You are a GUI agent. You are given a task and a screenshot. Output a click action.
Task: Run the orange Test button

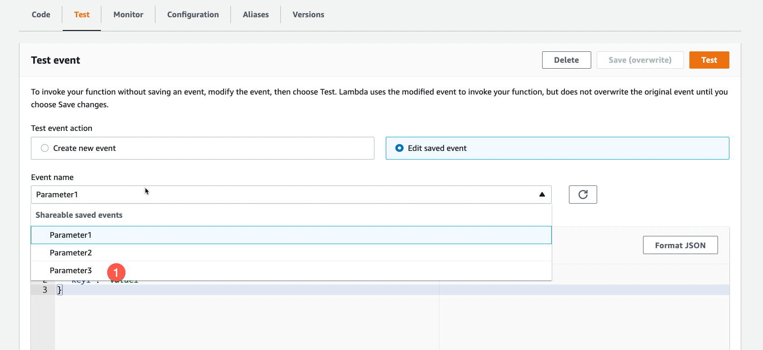point(709,60)
